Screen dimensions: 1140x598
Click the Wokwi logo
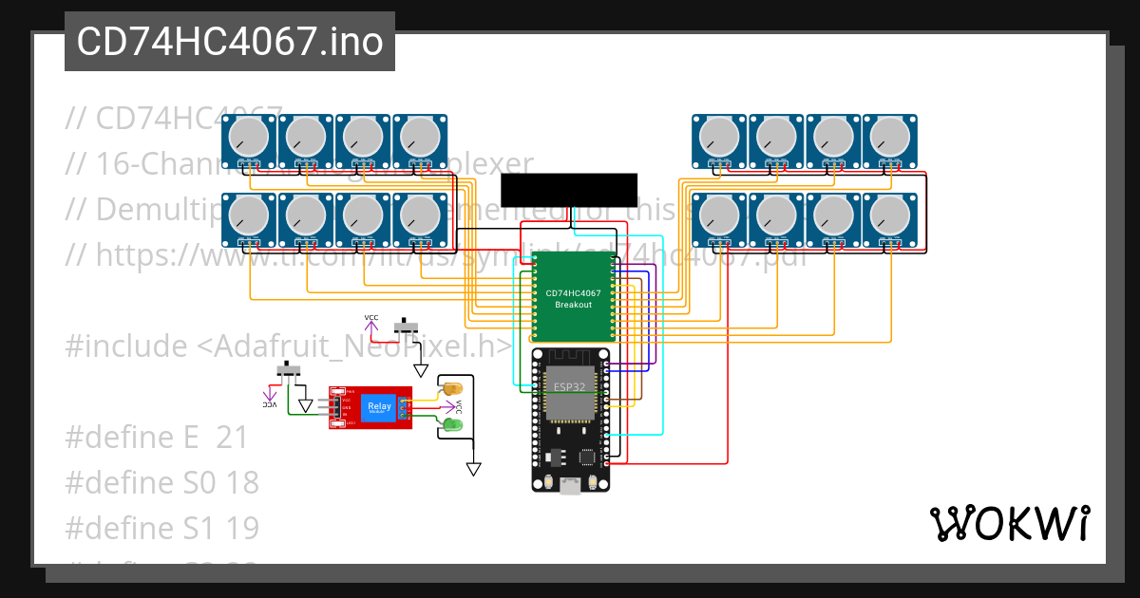(x=1012, y=521)
